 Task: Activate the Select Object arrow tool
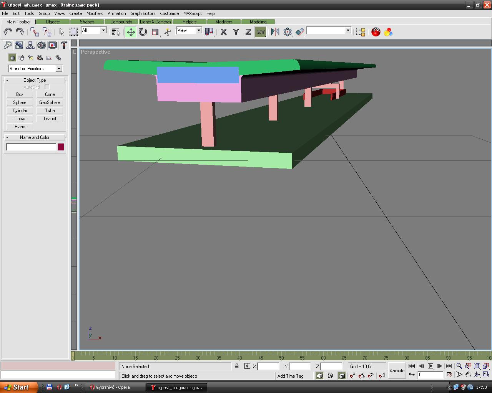[x=61, y=32]
